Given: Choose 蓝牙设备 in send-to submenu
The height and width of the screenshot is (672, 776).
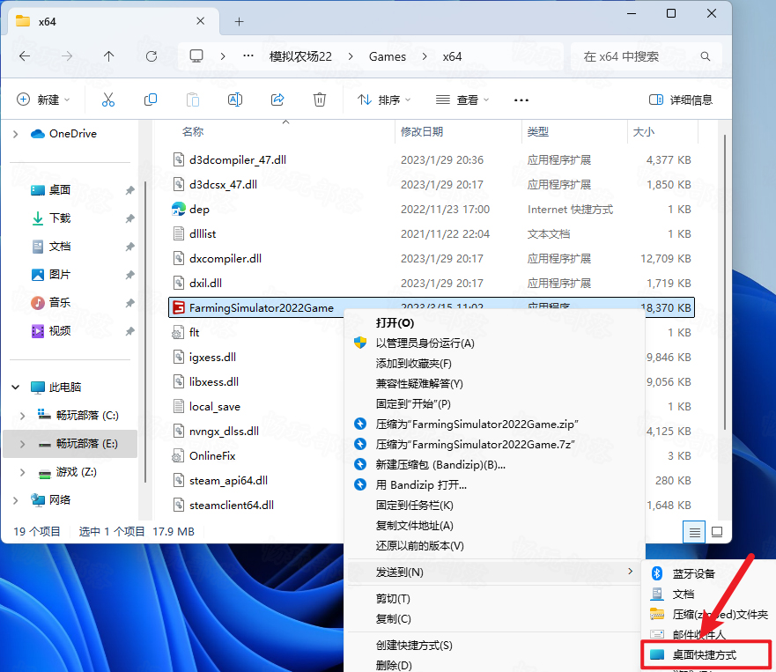Looking at the screenshot, I should pos(707,573).
